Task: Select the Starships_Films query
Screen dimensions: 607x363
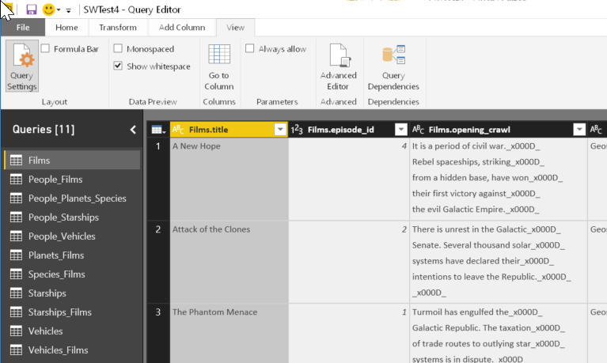Action: (x=72, y=312)
